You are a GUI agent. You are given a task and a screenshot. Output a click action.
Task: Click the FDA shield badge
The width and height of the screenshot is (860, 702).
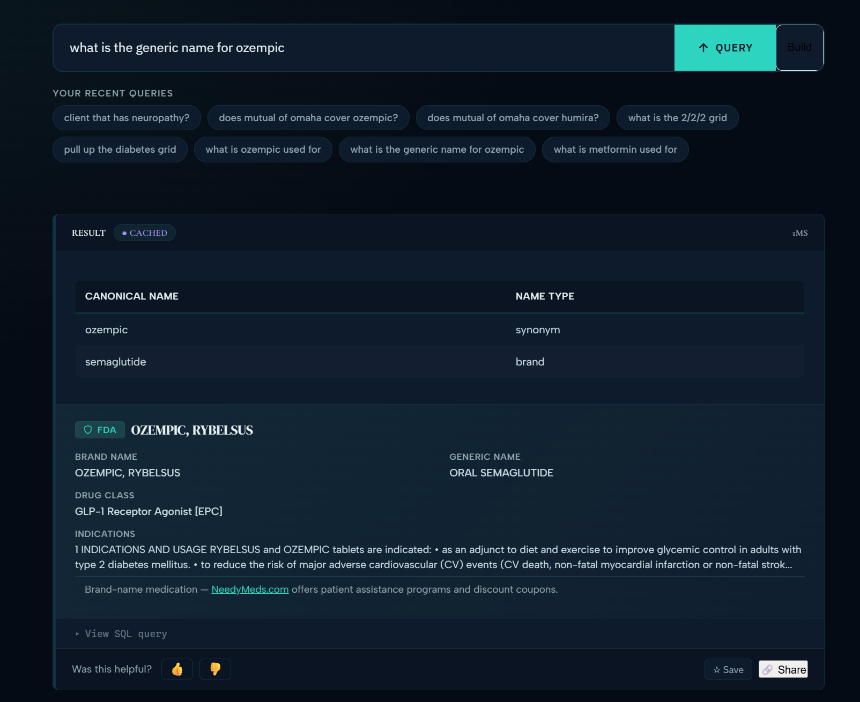coord(100,430)
